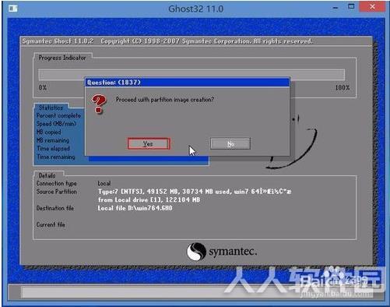Open the Ghost32 window system menu icon
Screen dimensions: 390x307
point(12,9)
